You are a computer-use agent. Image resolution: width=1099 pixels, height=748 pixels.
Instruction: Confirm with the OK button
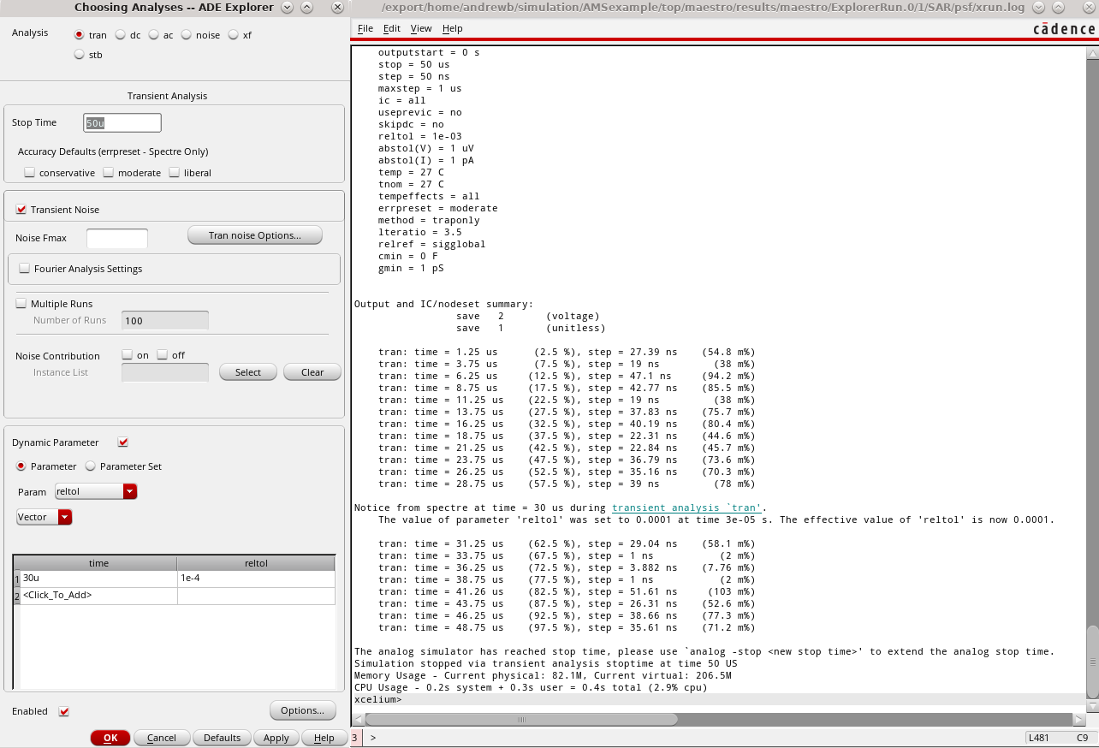(110, 738)
